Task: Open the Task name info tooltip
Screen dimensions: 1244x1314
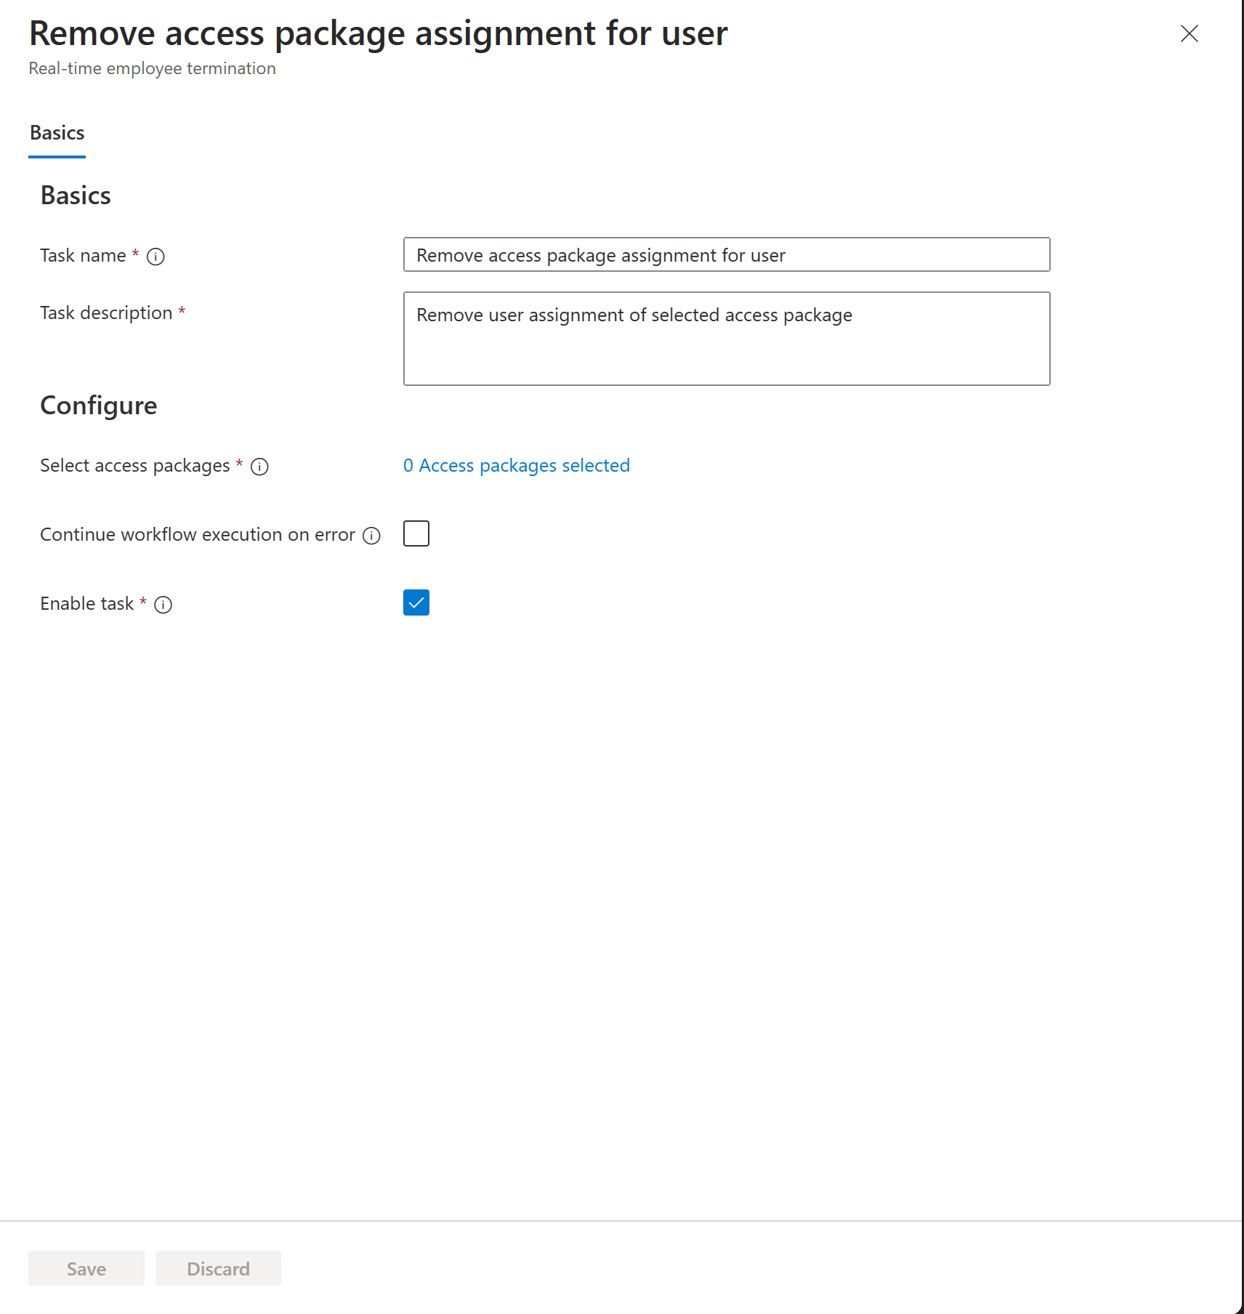Action: (156, 256)
